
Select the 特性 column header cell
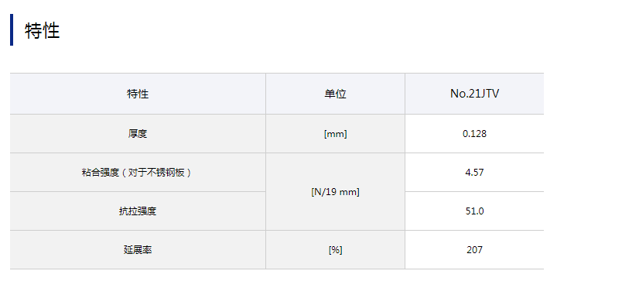(x=138, y=94)
